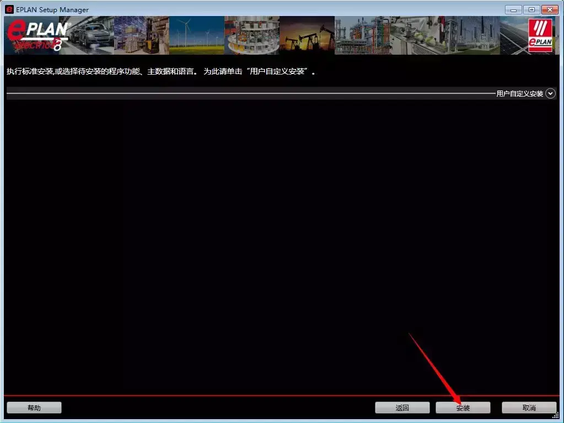The width and height of the screenshot is (564, 423).
Task: Click the car assembly line banner image
Action: pos(88,34)
